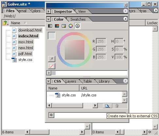Click the R value input field
Screen dimensions: 159x136
pos(101,41)
